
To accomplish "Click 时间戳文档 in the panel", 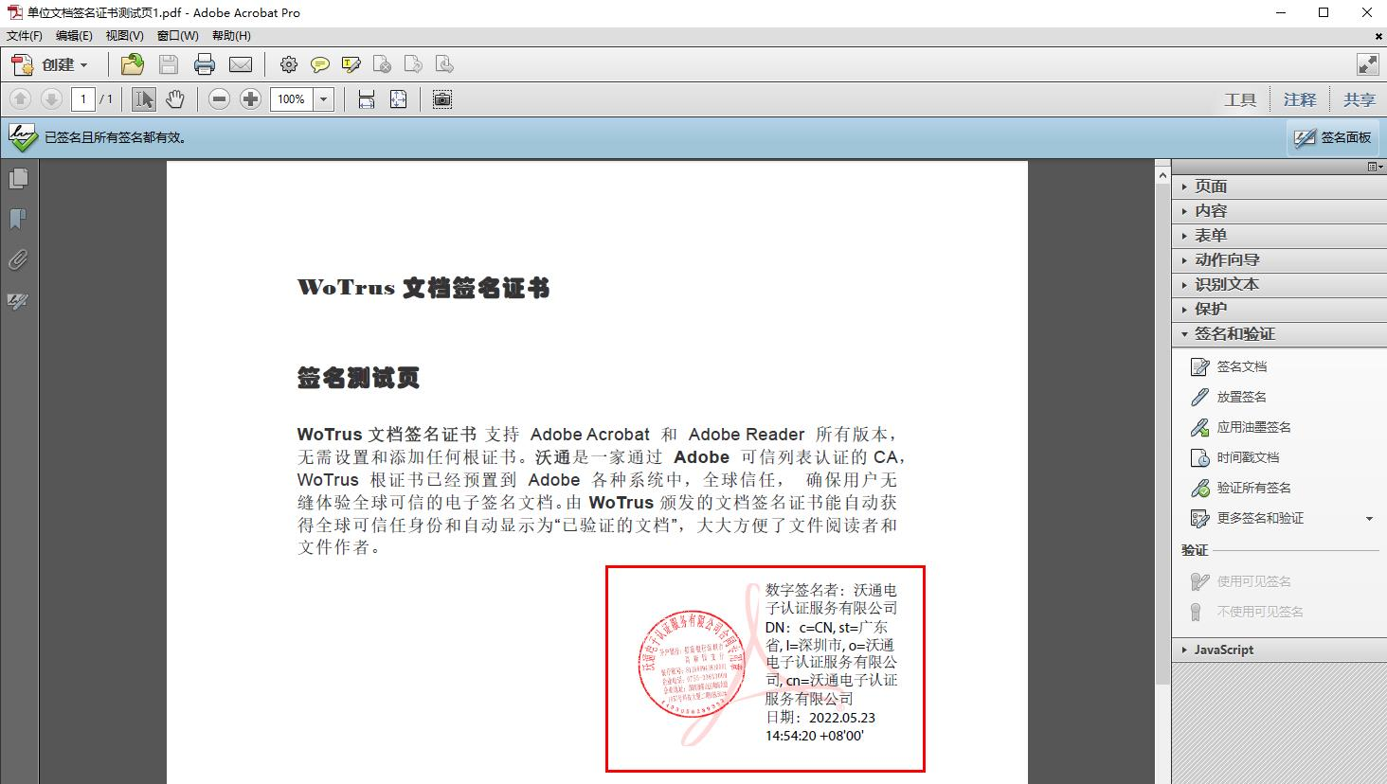I will pos(1248,457).
